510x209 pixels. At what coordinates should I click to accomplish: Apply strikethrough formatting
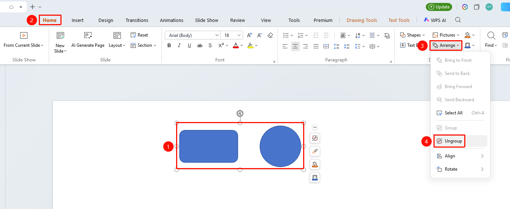point(200,46)
